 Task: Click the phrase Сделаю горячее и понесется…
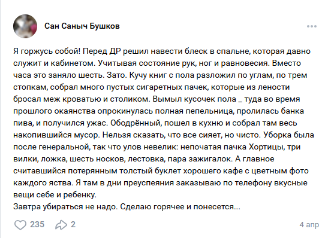coord(180,207)
